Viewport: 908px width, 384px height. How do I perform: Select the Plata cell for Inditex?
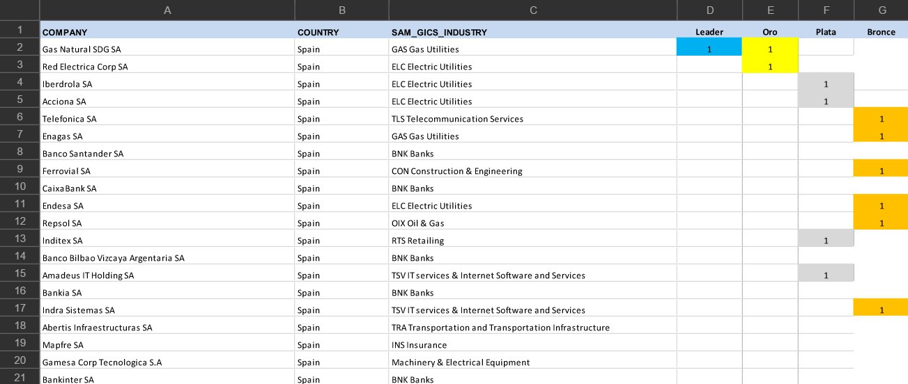tap(826, 239)
